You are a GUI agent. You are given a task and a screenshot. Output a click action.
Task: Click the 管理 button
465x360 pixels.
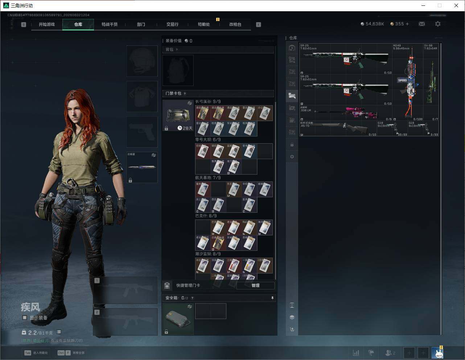click(x=255, y=286)
